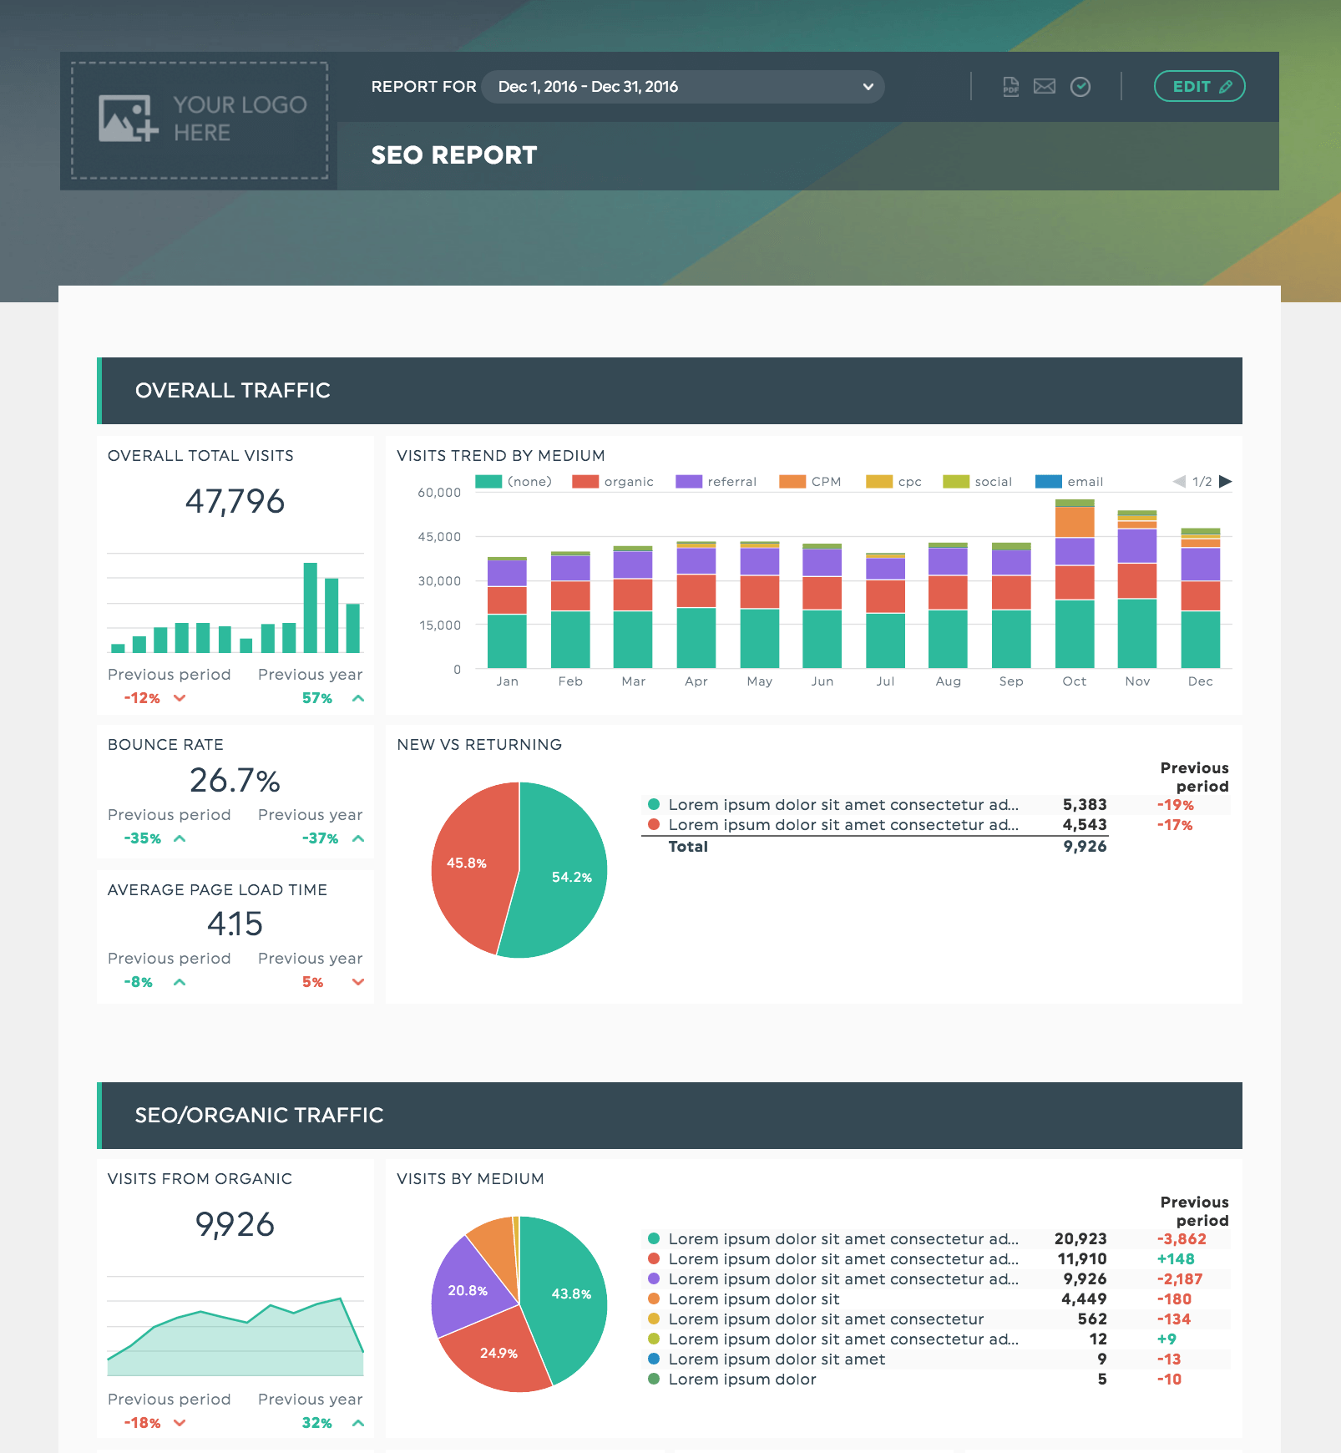Toggle the referral legend swatch
Image resolution: width=1341 pixels, height=1453 pixels.
689,481
